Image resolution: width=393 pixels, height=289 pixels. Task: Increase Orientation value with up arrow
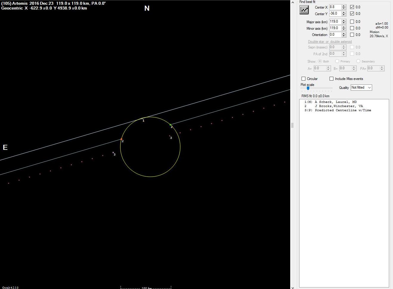[x=344, y=33]
